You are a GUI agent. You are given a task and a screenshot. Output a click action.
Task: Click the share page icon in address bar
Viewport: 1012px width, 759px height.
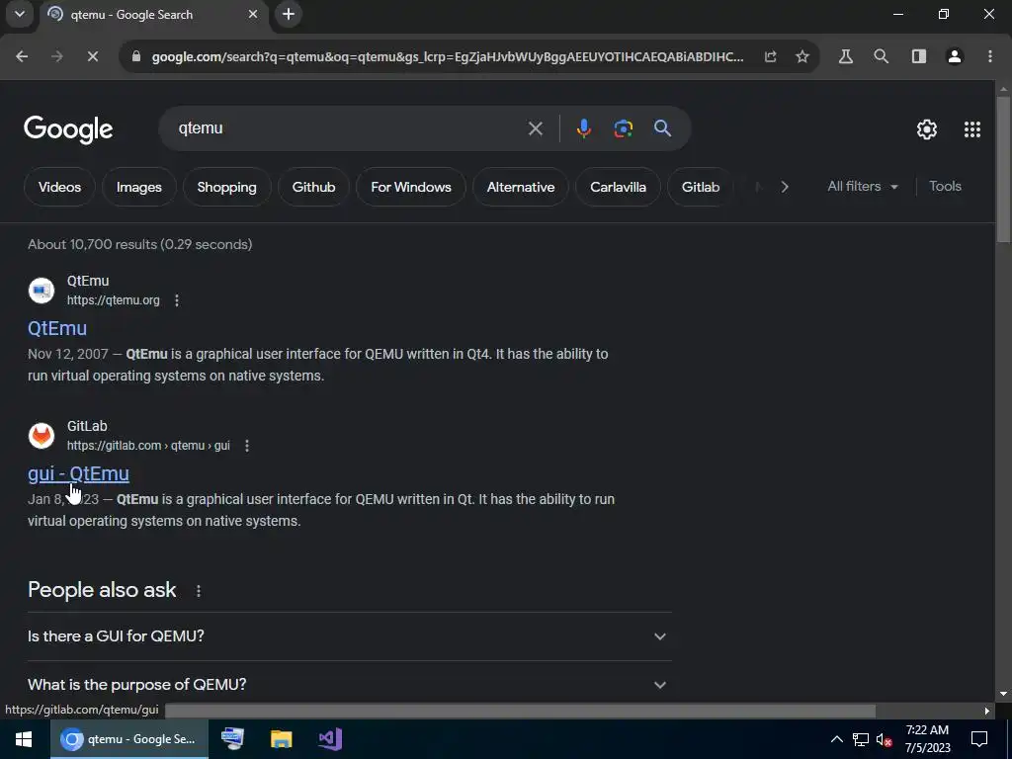[771, 56]
